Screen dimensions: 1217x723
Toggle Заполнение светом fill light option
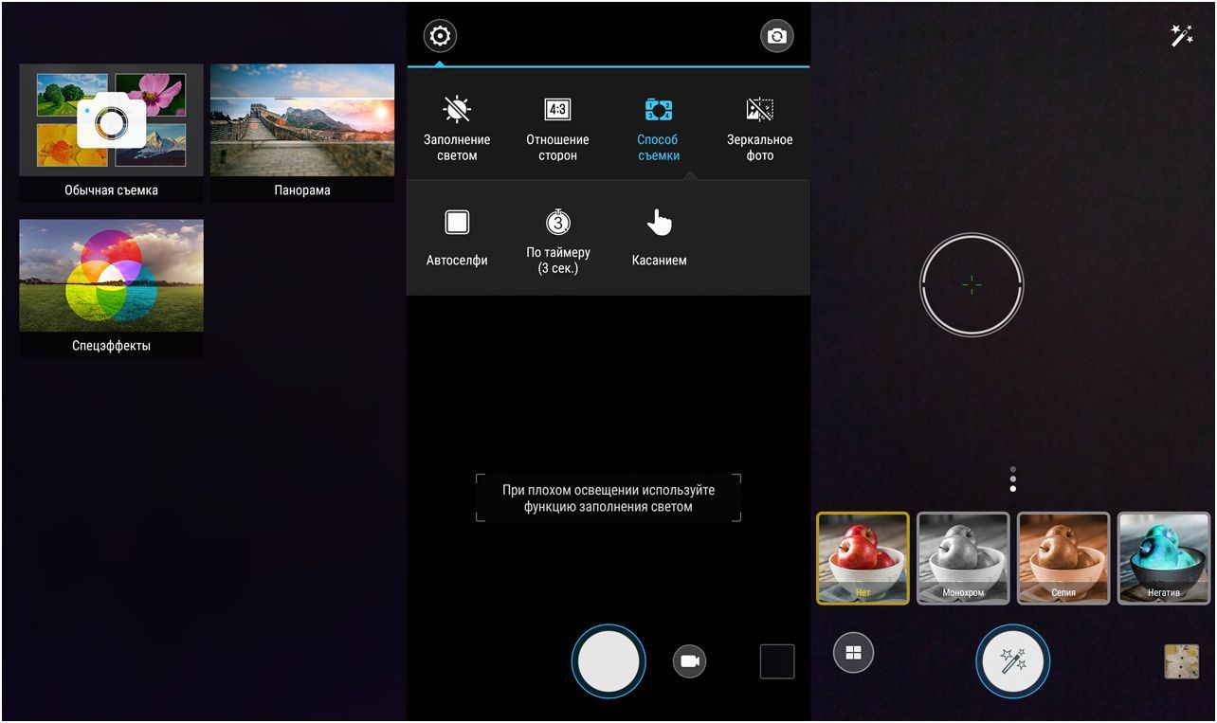coord(457,129)
